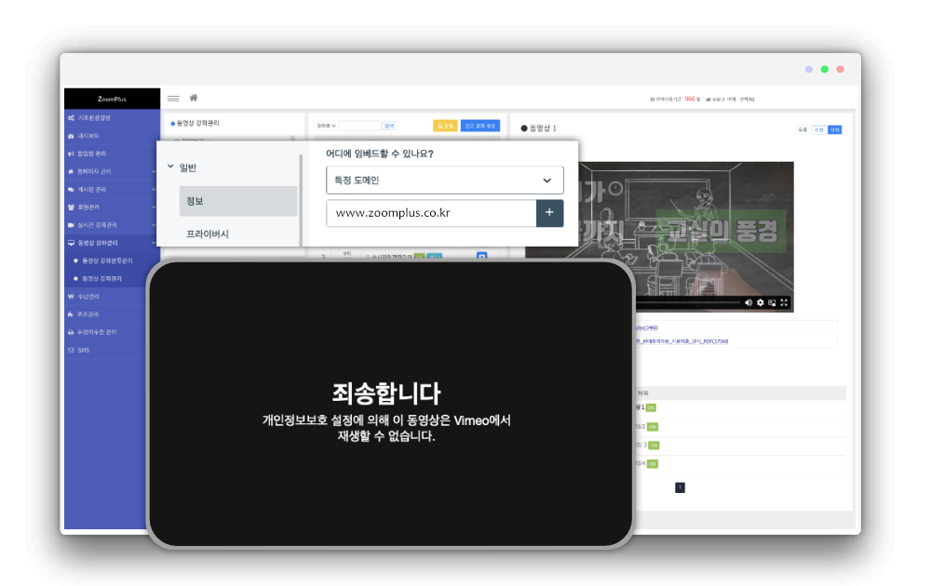The height and width of the screenshot is (586, 931).
Task: Expand the 게시판 관리 sidebar submenu arrow
Action: [154, 189]
